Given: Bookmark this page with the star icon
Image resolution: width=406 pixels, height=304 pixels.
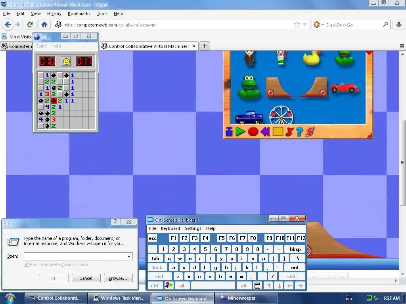Looking at the screenshot, I should (297, 25).
